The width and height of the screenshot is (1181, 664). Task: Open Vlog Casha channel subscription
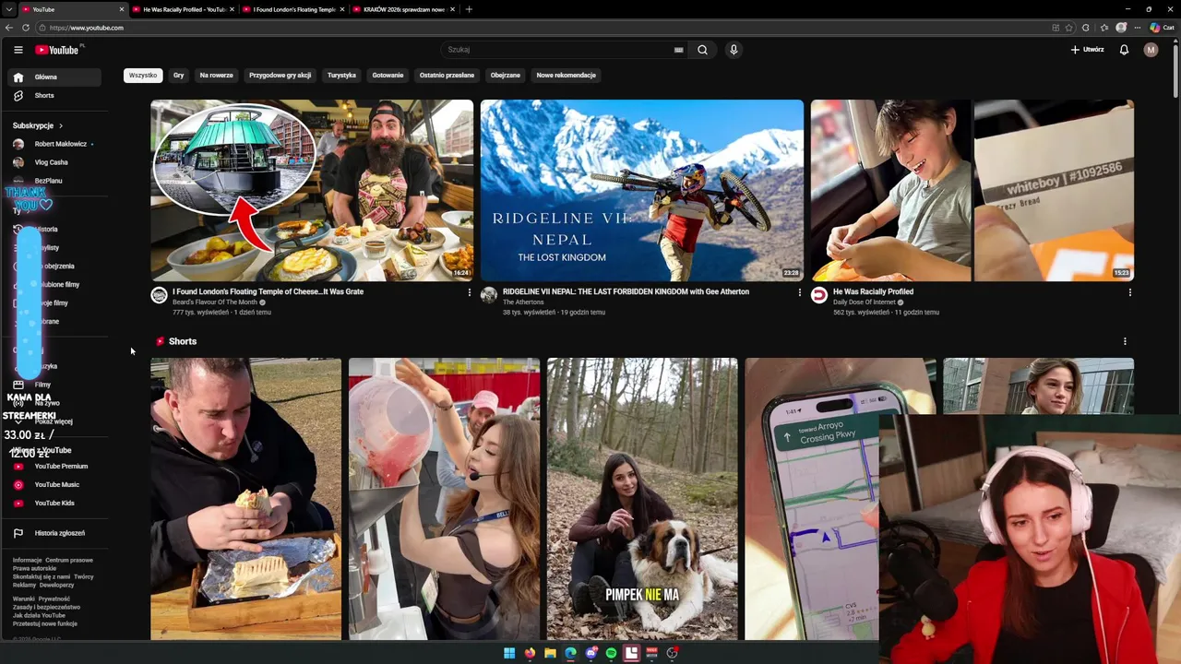(54, 162)
